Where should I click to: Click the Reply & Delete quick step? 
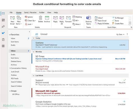pos(102,24)
